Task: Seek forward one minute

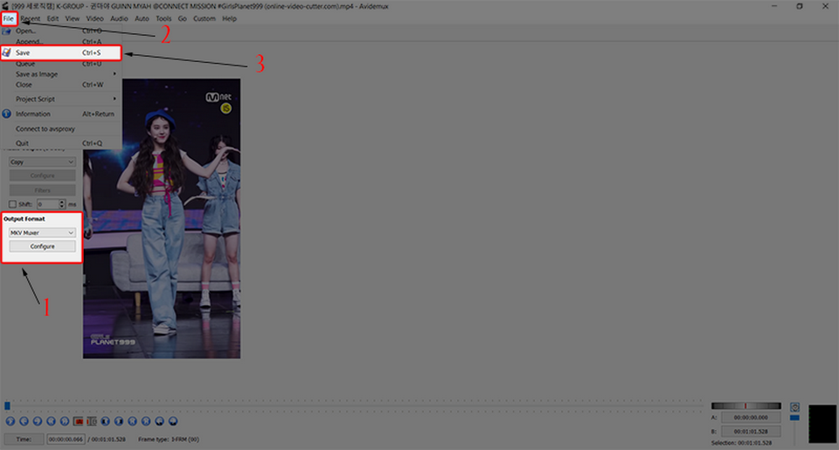Action: pyautogui.click(x=173, y=422)
